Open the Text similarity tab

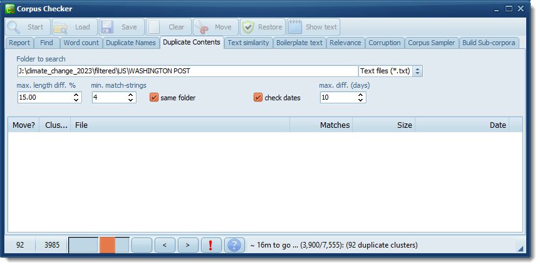(x=248, y=43)
